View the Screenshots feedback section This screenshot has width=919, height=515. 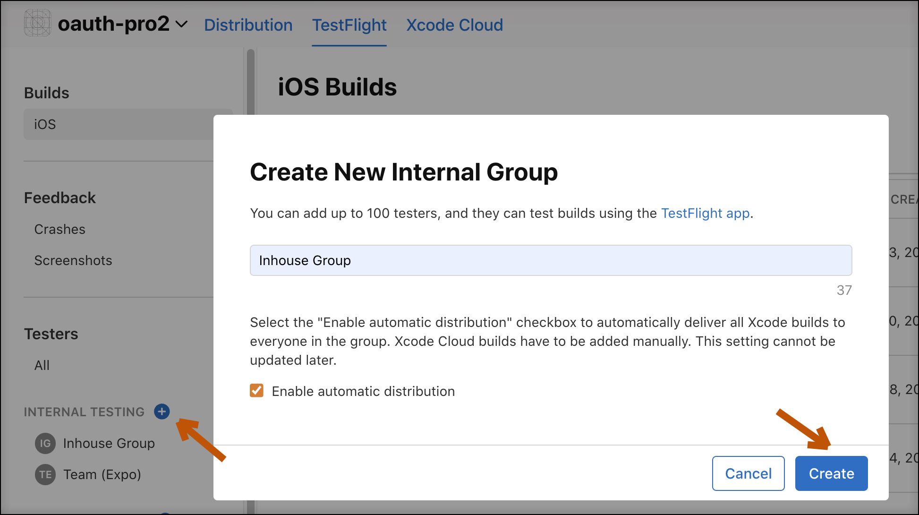point(73,260)
